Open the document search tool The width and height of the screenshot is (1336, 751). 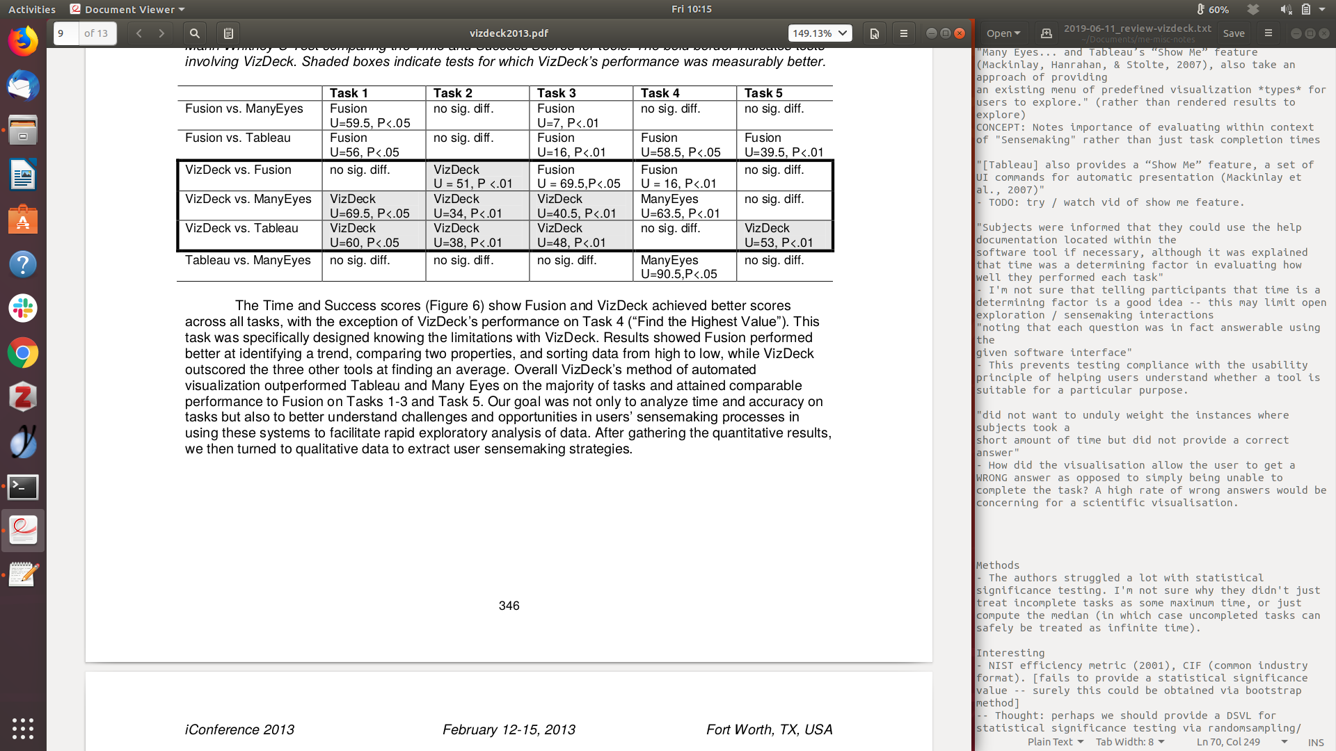195,33
